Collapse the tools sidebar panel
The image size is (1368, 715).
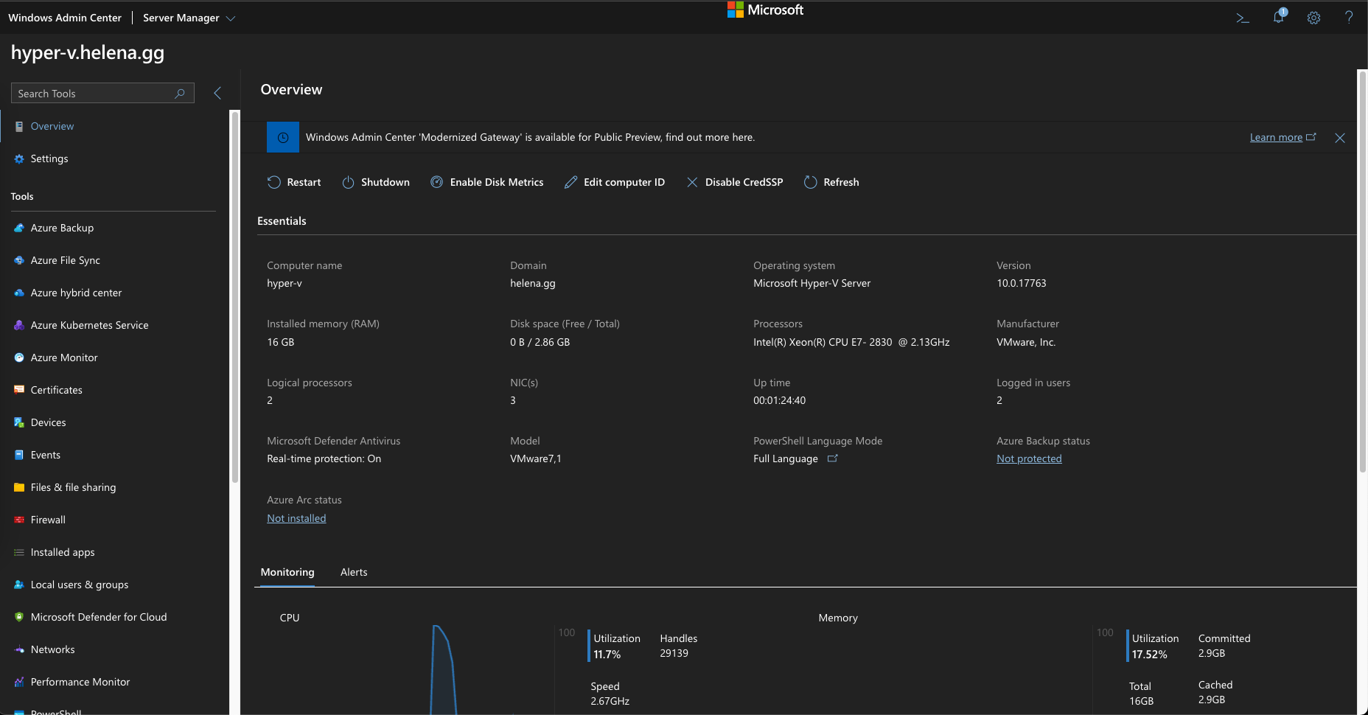[x=217, y=93]
